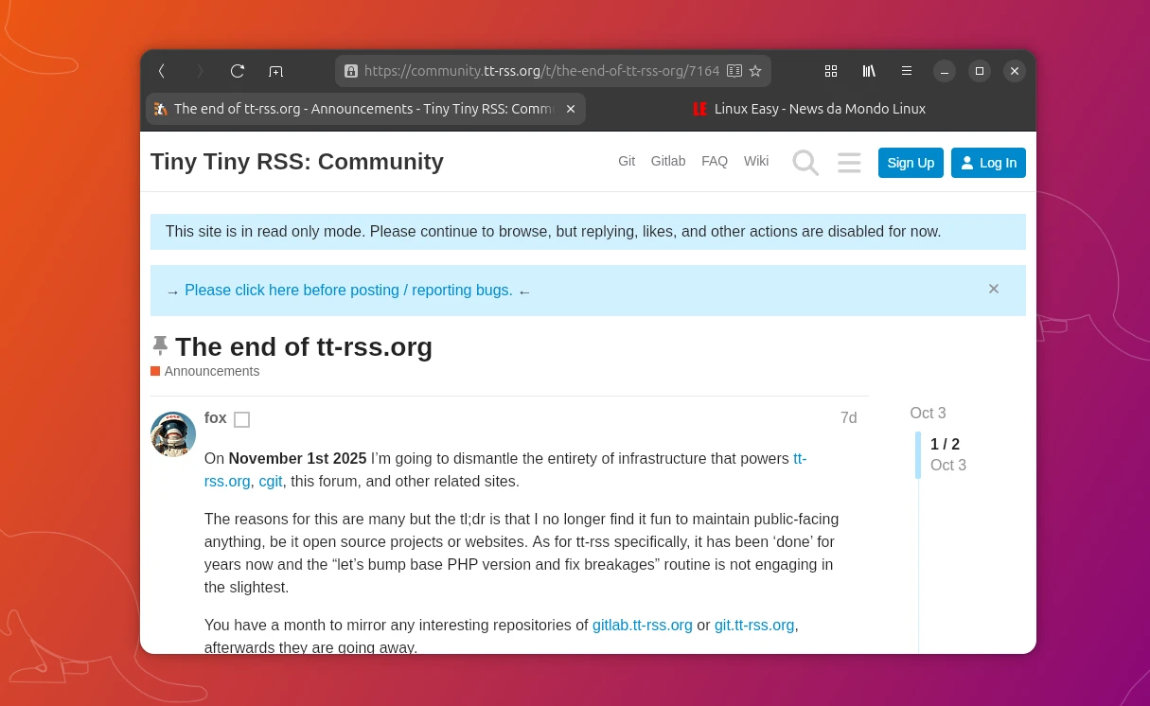Open the browser Library icon

(868, 71)
